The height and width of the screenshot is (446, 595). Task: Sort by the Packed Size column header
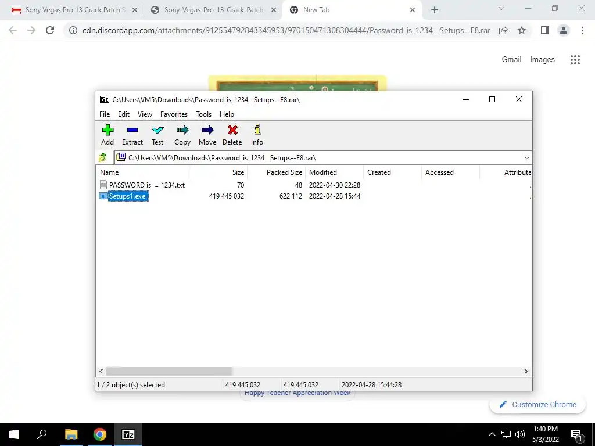(276, 172)
